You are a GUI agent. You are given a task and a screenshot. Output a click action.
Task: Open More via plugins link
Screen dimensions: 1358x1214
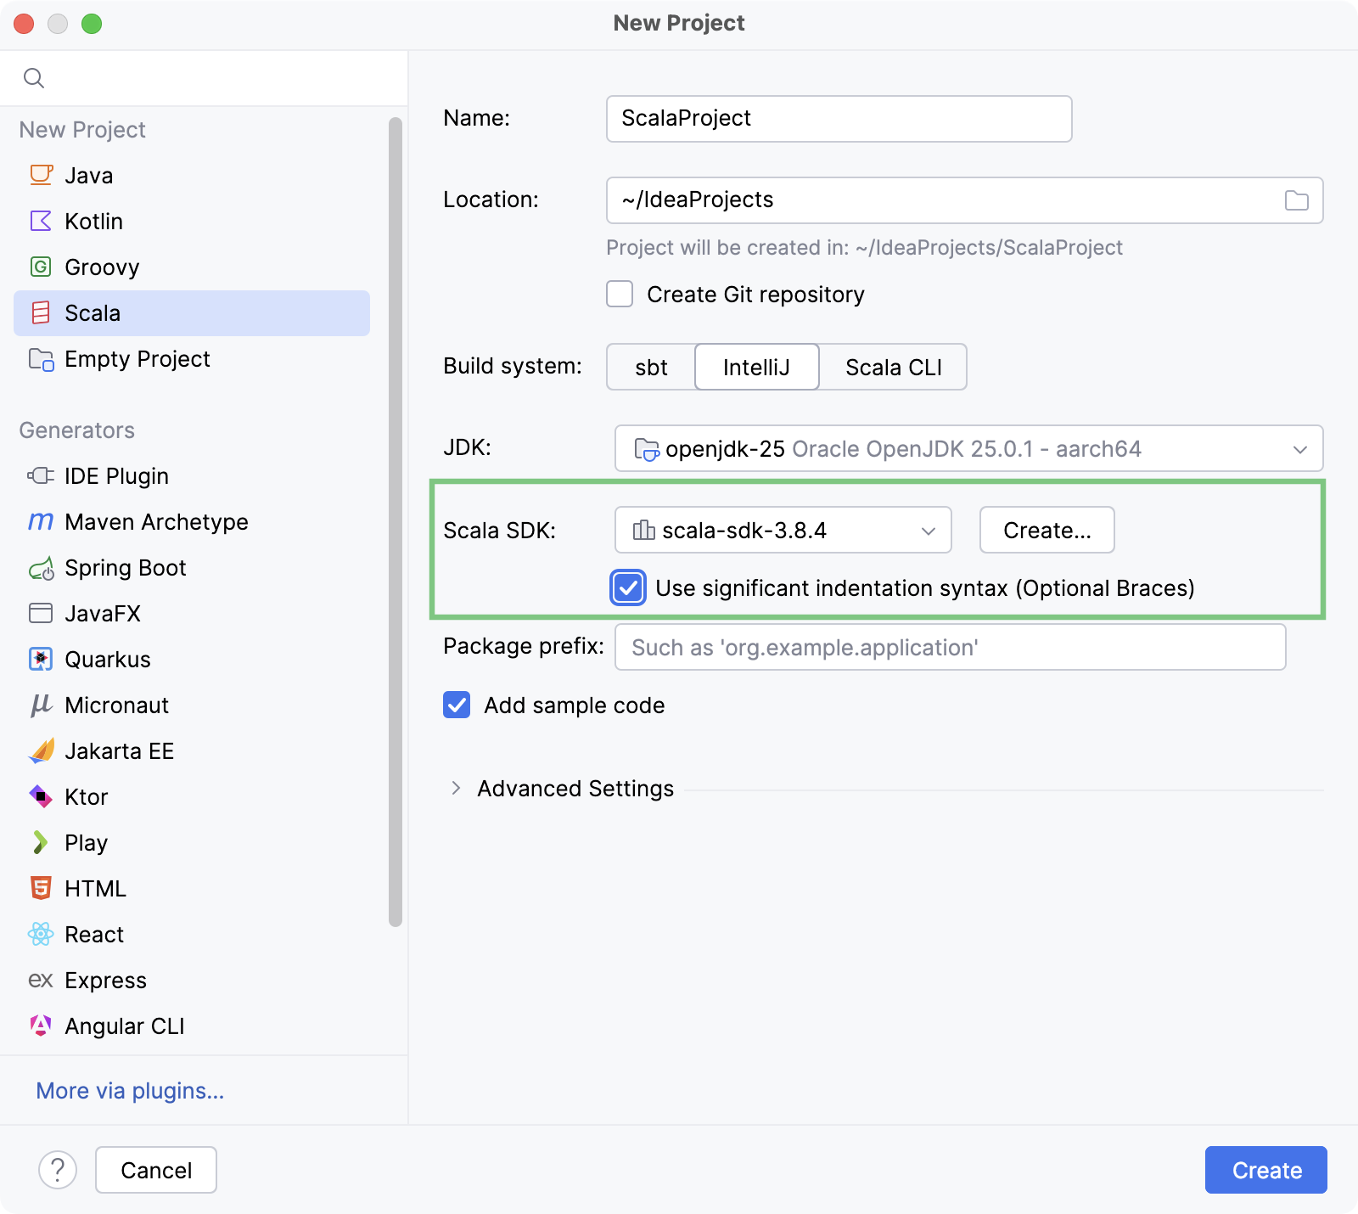pos(130,1090)
